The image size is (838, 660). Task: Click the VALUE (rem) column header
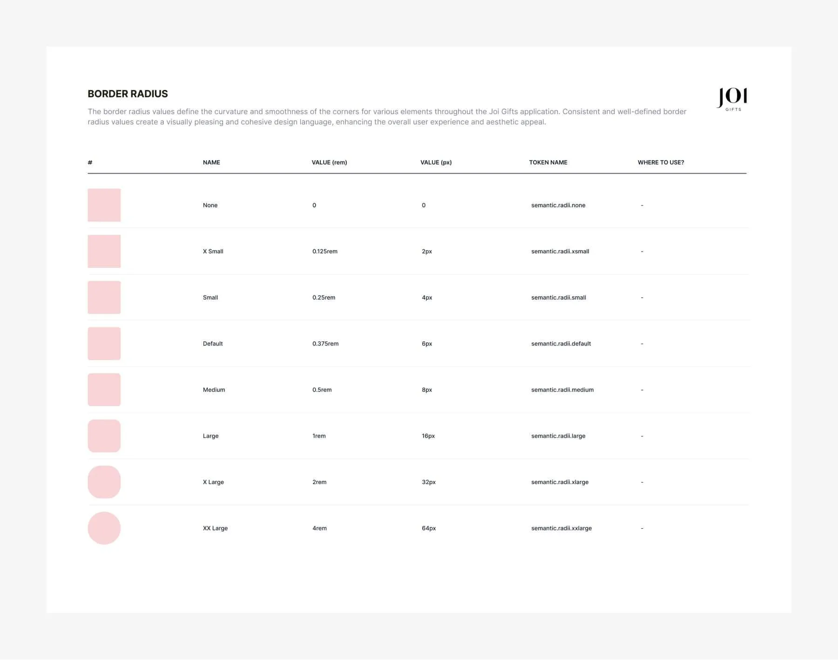329,162
